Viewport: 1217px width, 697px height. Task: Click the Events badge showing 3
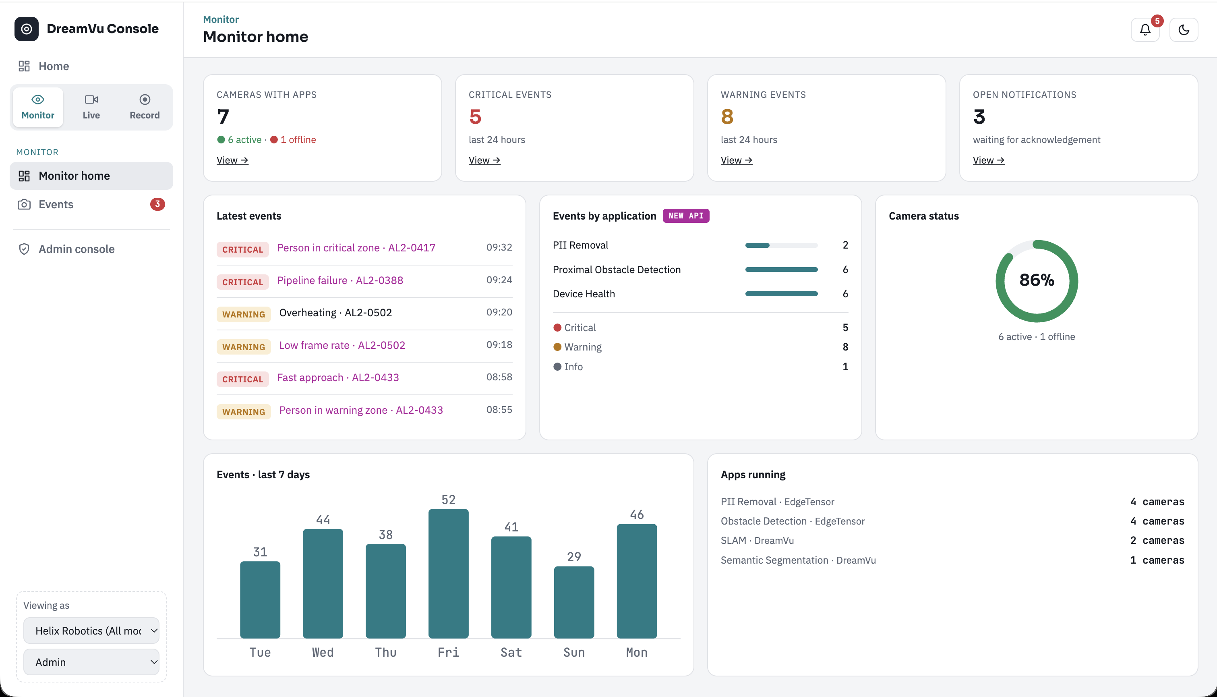(157, 204)
